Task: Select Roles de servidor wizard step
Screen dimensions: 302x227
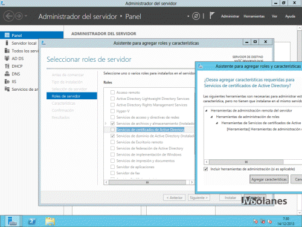Action: pyautogui.click(x=72, y=96)
